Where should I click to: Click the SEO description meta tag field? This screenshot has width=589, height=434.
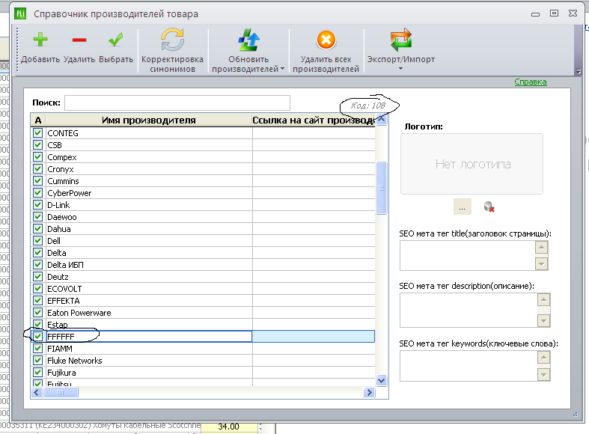tap(469, 310)
